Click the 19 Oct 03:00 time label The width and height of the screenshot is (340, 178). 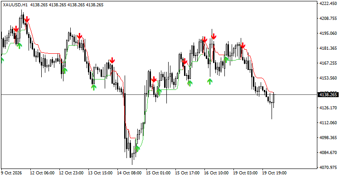tap(246, 173)
